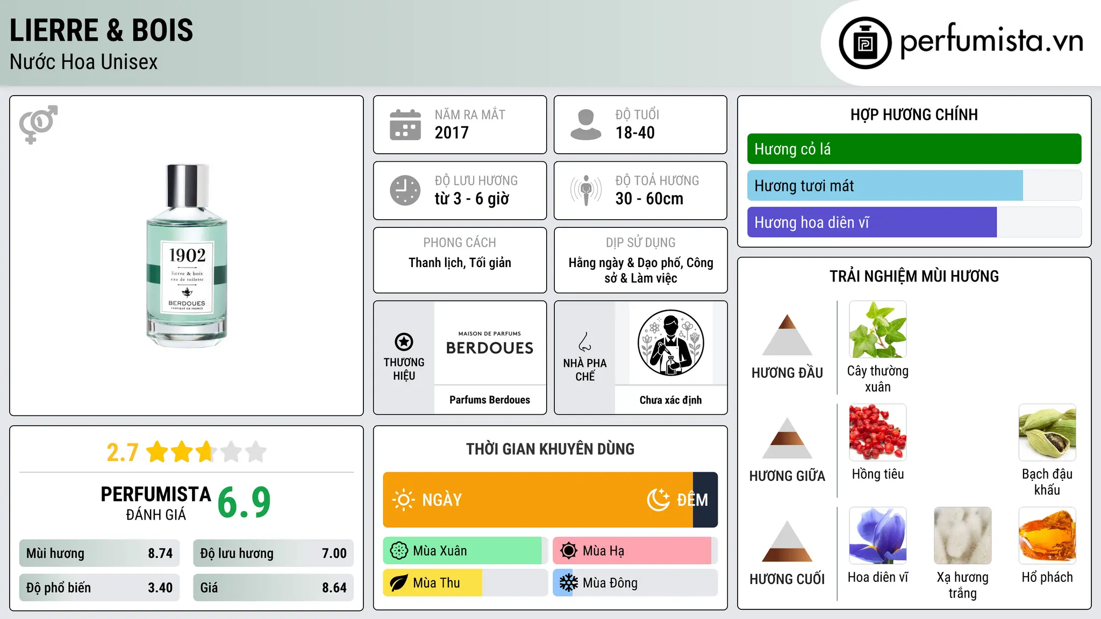The width and height of the screenshot is (1101, 619).
Task: Click the blue Hương tươi mát accord bar
Action: point(885,185)
